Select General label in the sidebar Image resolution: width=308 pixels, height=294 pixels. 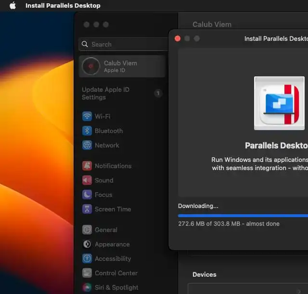106,230
